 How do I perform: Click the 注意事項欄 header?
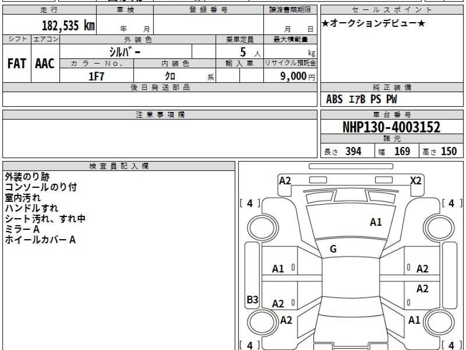[160, 115]
